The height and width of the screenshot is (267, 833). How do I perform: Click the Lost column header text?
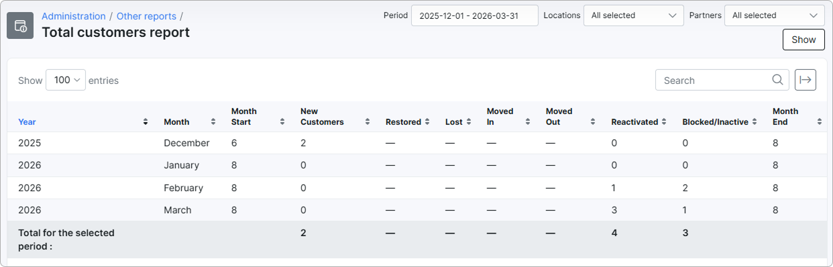coord(454,122)
